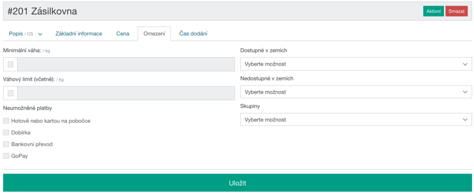Check Hotově nebo kartou na pobočce
Screen dimensions: 474x194
(6, 121)
